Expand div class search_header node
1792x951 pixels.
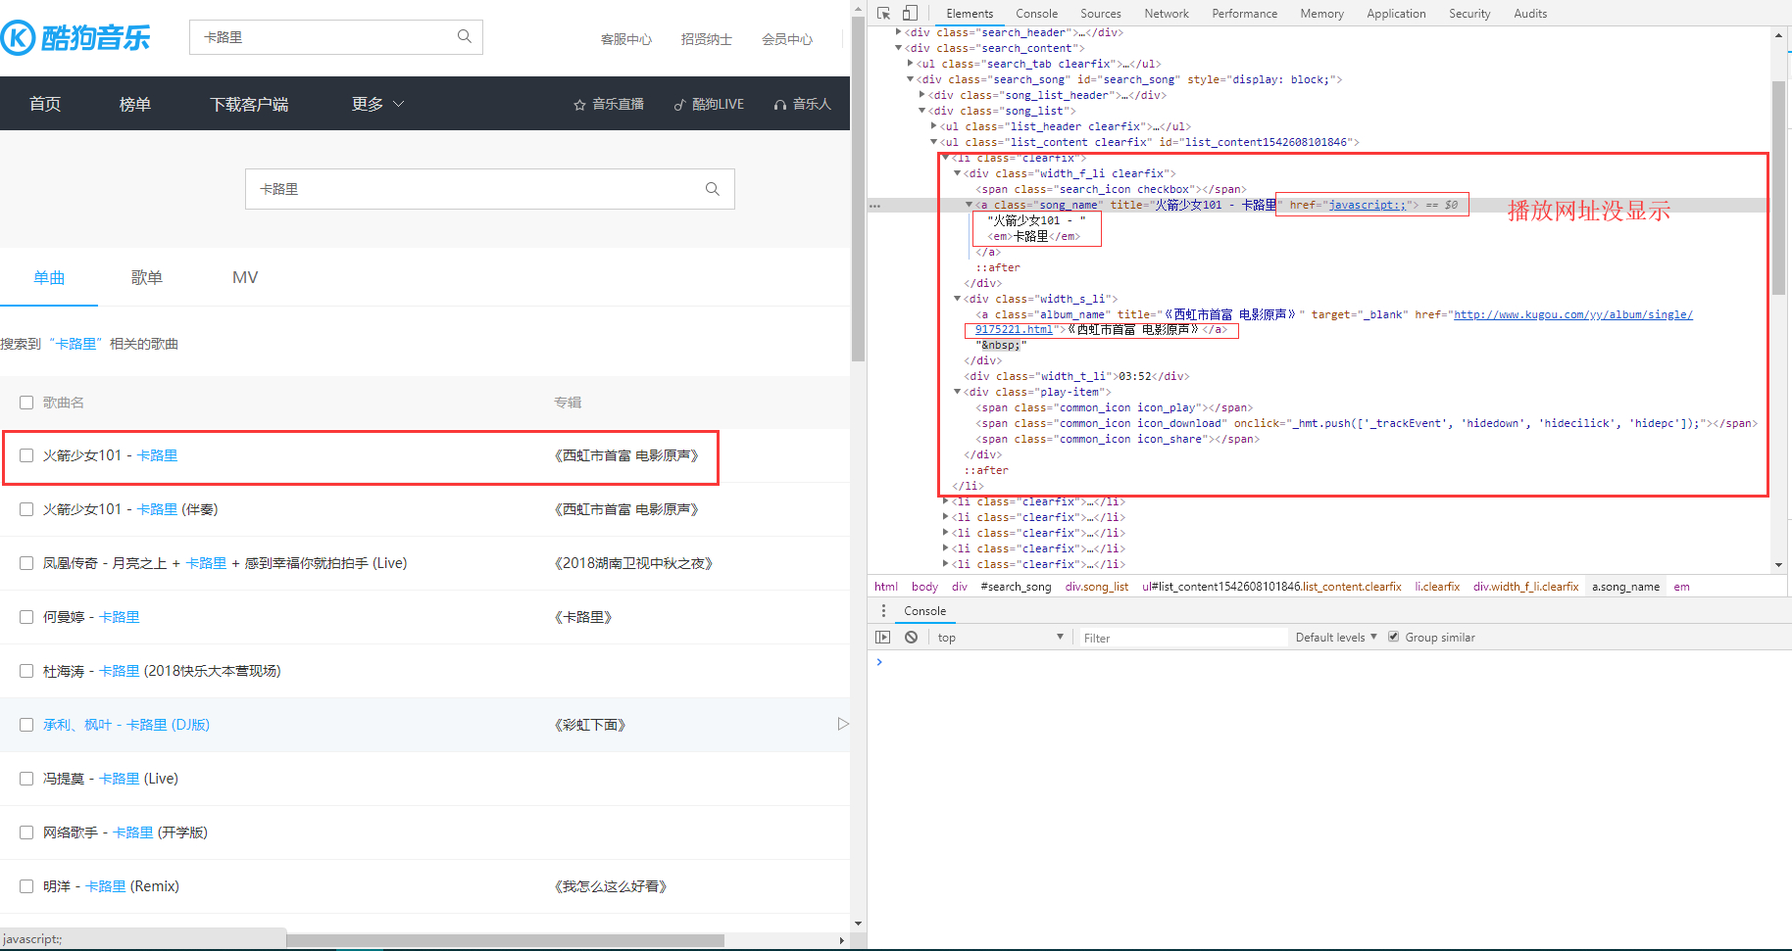898,32
